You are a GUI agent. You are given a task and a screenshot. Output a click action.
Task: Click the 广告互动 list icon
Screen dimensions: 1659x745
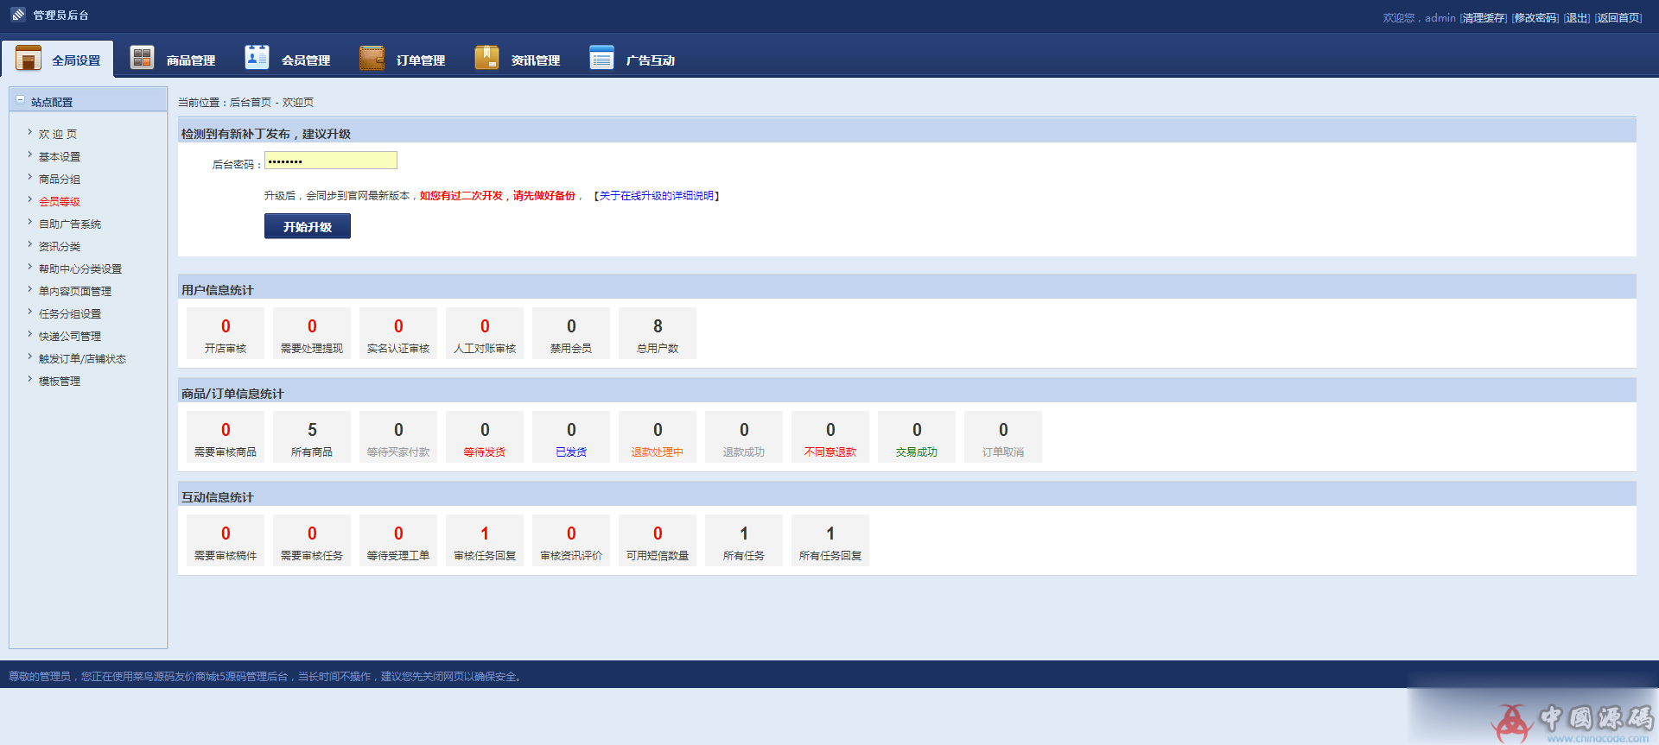tap(601, 58)
